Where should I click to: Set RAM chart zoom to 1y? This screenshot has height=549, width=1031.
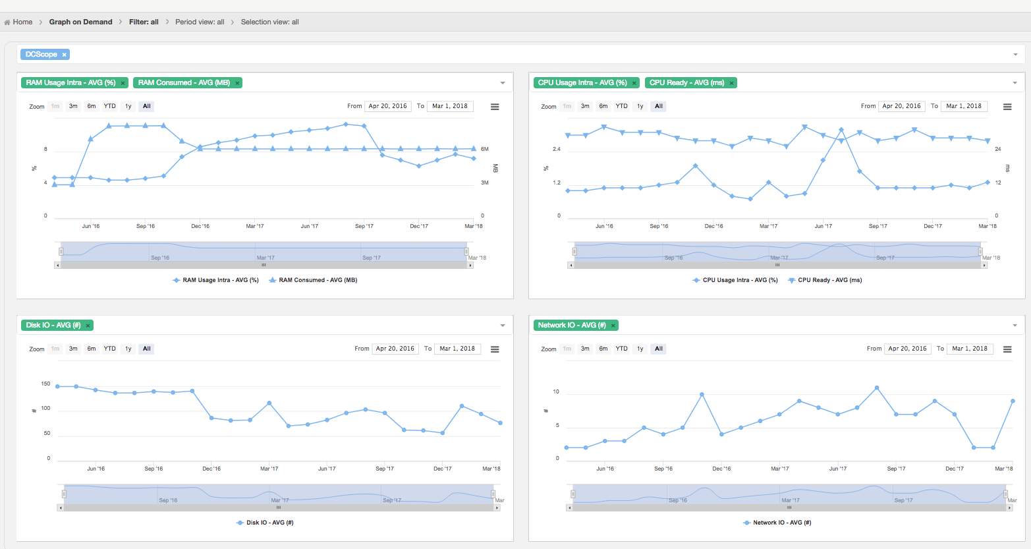[128, 106]
